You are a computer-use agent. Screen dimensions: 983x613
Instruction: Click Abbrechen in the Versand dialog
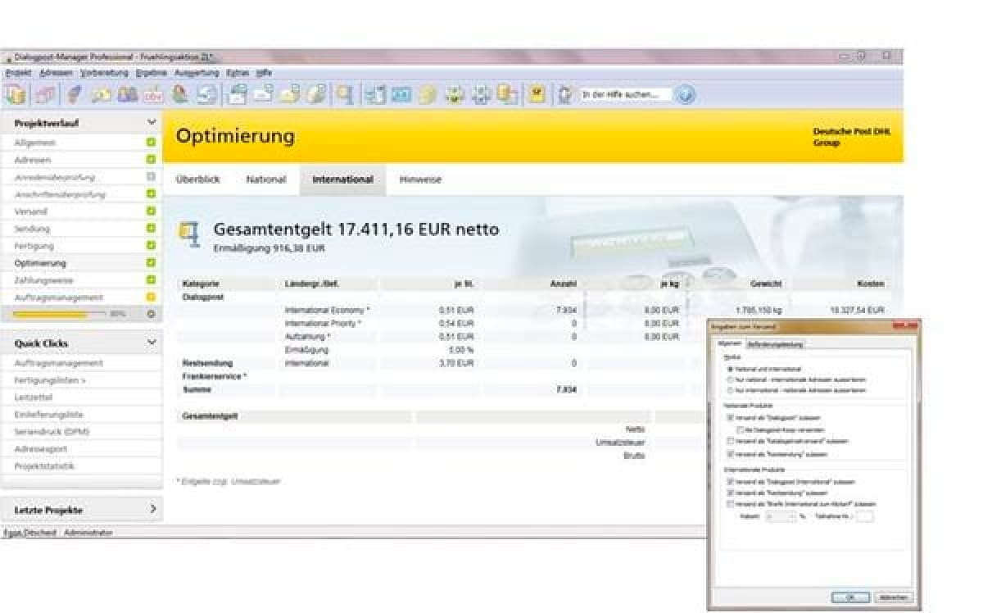tap(893, 597)
